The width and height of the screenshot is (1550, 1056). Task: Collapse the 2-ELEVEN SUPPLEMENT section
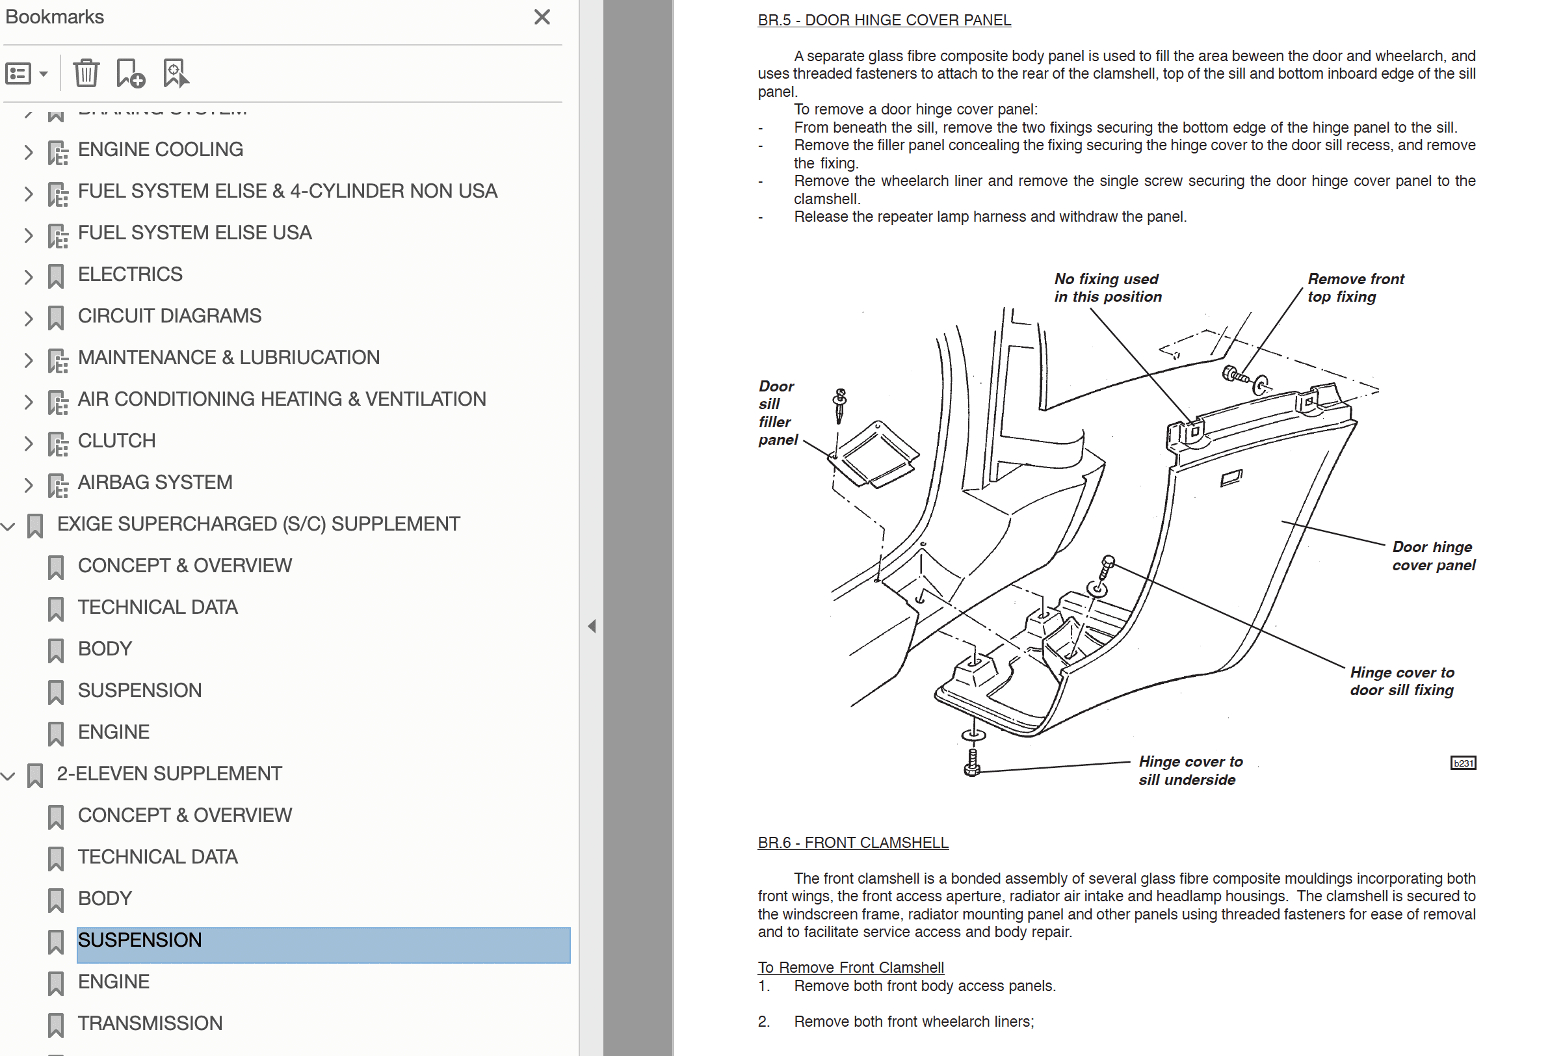point(8,776)
